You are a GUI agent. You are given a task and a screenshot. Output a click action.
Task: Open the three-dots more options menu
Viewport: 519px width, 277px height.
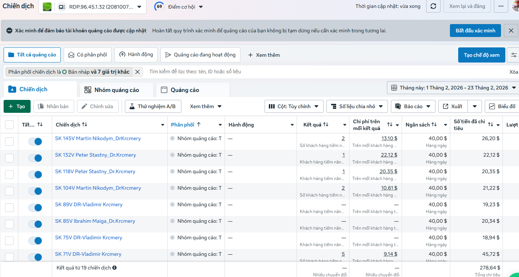[501, 6]
